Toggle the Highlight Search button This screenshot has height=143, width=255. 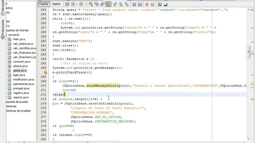point(108,4)
